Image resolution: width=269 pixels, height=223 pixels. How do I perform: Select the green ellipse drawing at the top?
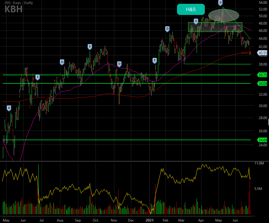click(224, 16)
